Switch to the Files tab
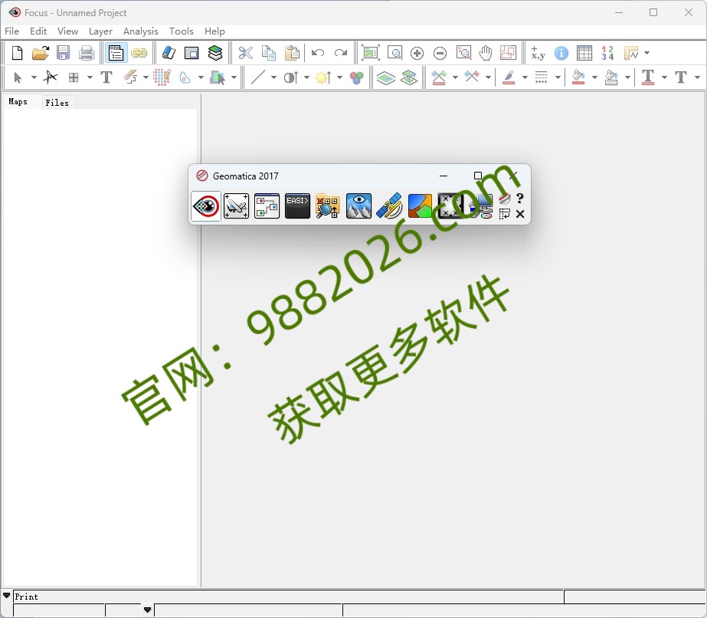The image size is (707, 618). (57, 101)
